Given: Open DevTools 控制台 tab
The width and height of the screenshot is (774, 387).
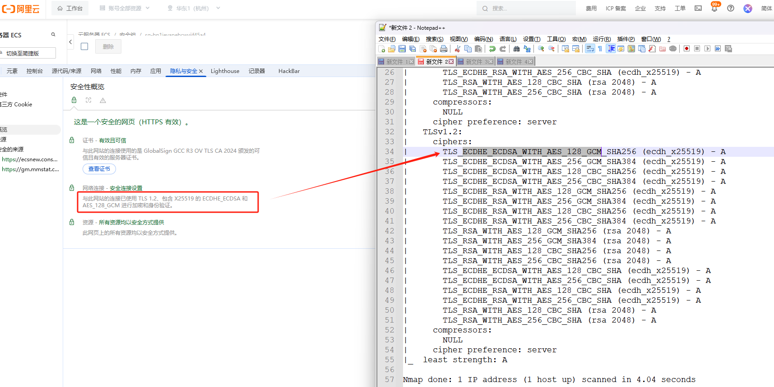Looking at the screenshot, I should click(34, 71).
